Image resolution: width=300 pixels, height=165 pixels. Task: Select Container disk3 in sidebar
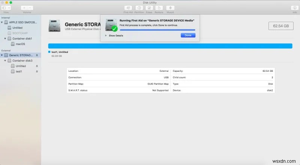(21, 61)
